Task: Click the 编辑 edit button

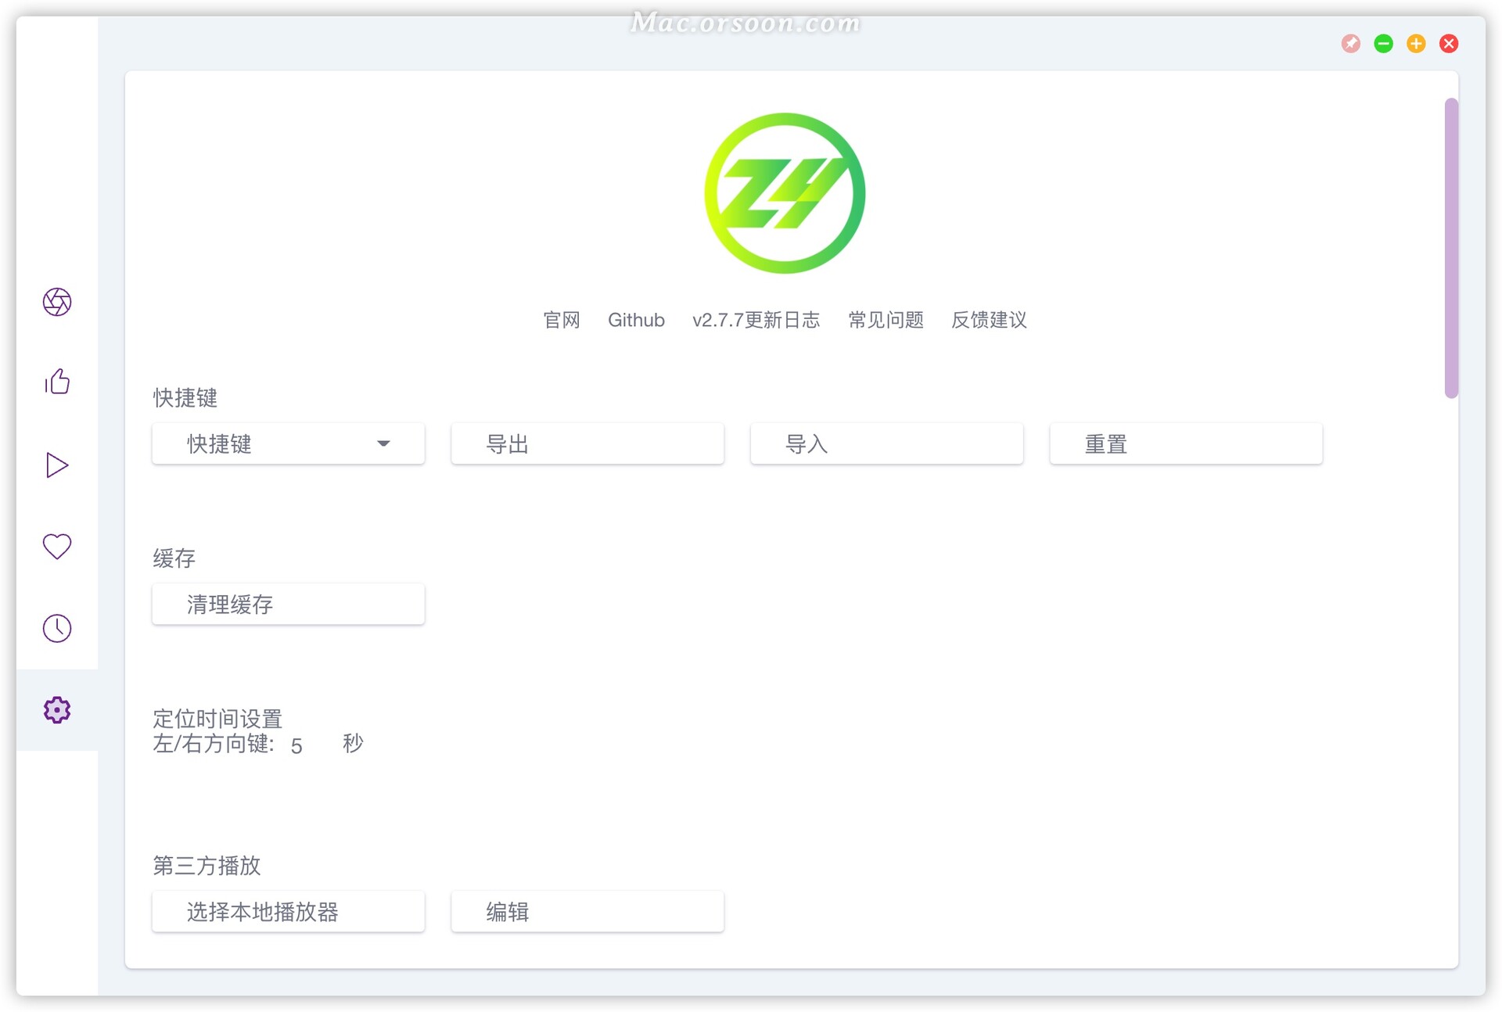Action: [587, 911]
